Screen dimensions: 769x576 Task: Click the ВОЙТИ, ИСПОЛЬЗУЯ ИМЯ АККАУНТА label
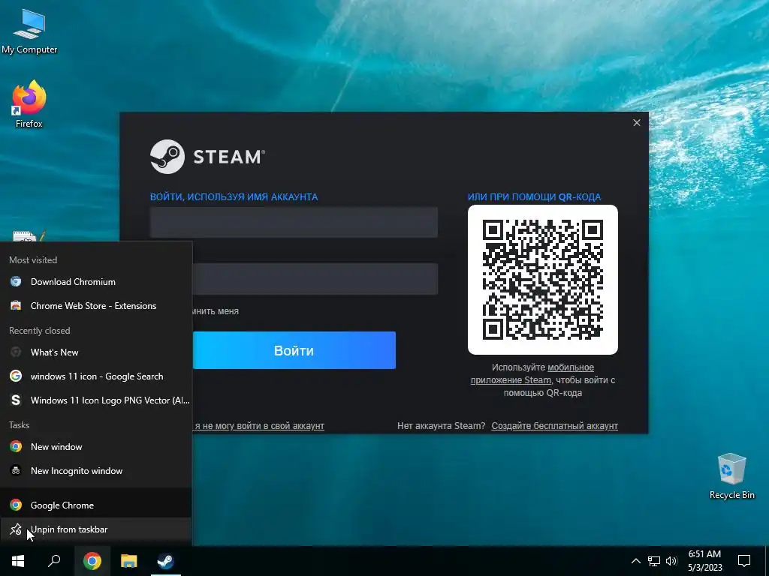pyautogui.click(x=234, y=197)
